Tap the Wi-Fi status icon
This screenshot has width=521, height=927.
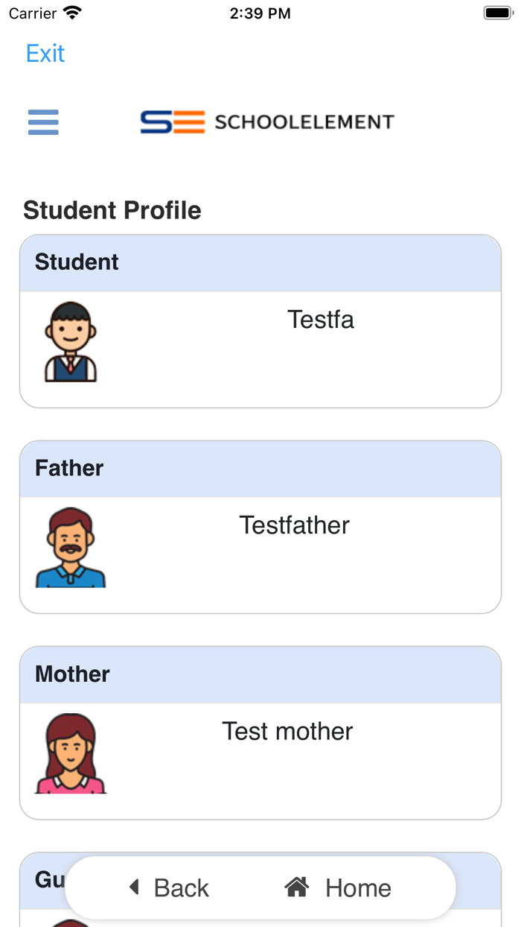(72, 13)
